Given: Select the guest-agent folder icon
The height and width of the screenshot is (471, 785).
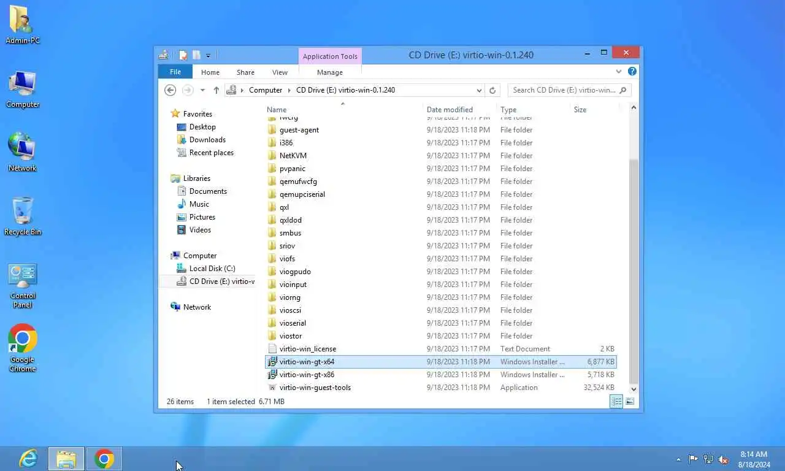Looking at the screenshot, I should point(272,130).
